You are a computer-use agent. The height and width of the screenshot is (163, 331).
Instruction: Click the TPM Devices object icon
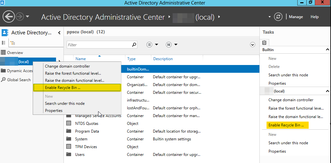(x=69, y=147)
